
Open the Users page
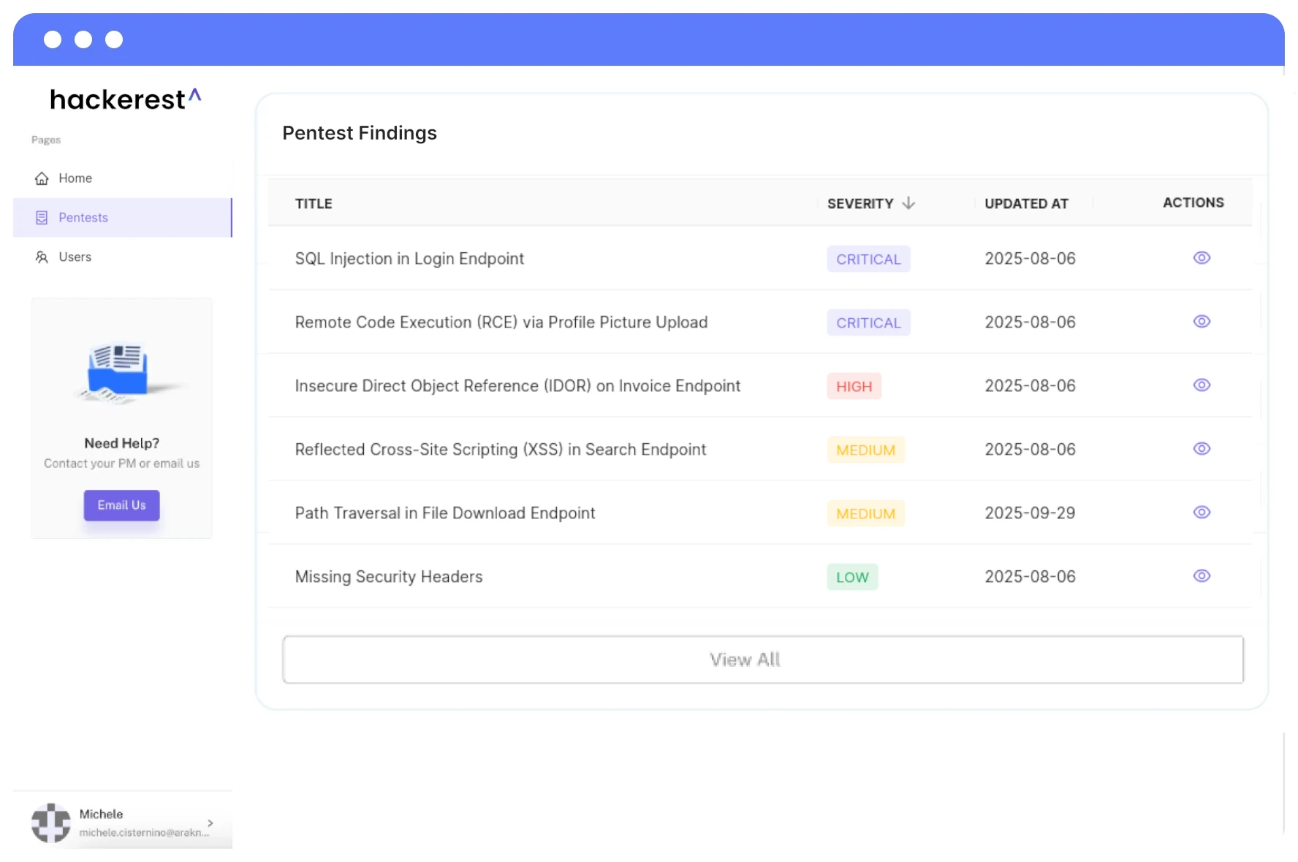pyautogui.click(x=75, y=257)
